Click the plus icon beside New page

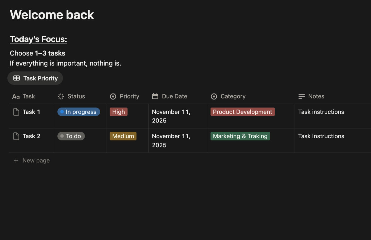click(16, 161)
